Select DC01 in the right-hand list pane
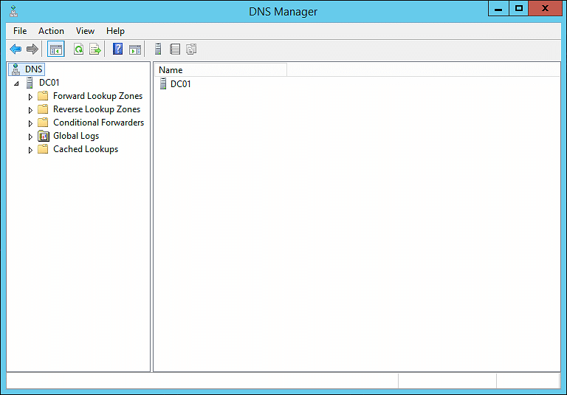The image size is (567, 395). [180, 84]
